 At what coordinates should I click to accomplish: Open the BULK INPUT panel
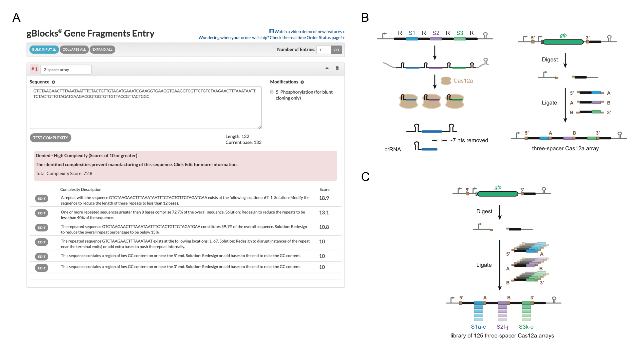pyautogui.click(x=44, y=50)
